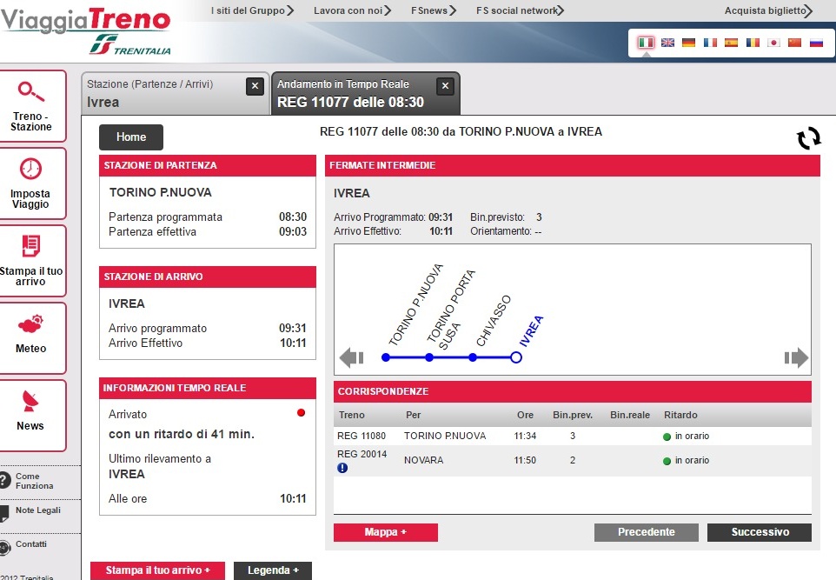The width and height of the screenshot is (836, 580).
Task: Click the Successivo button
Action: tap(760, 532)
